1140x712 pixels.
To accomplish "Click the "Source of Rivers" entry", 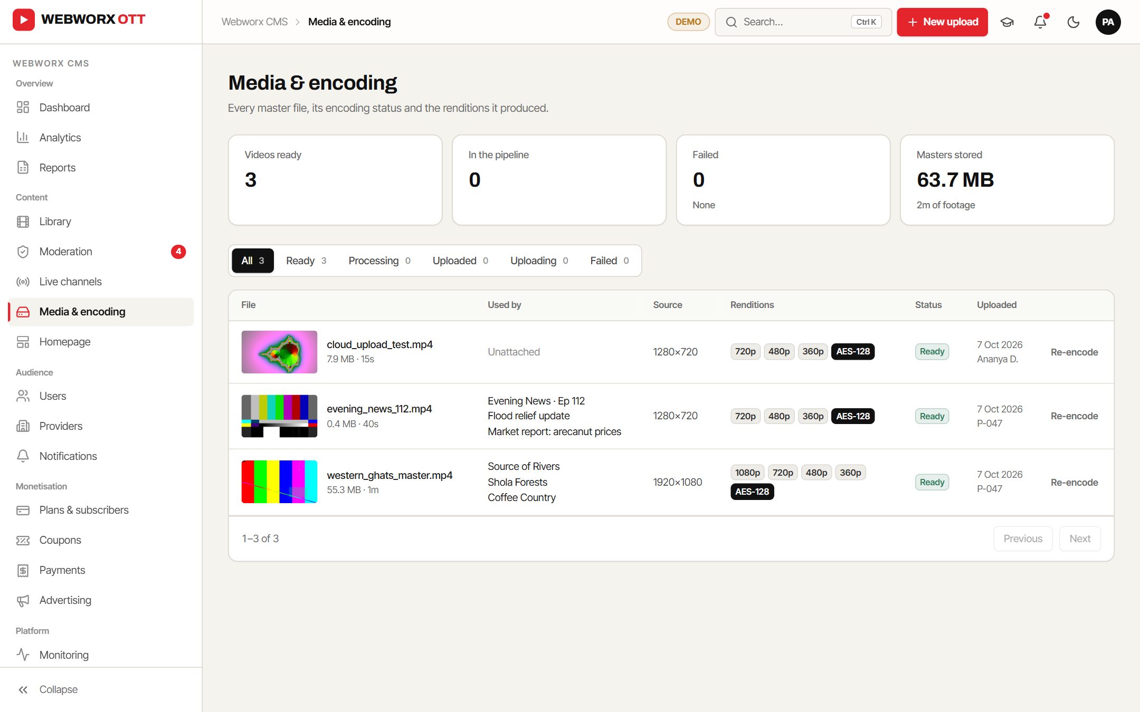I will [x=524, y=466].
